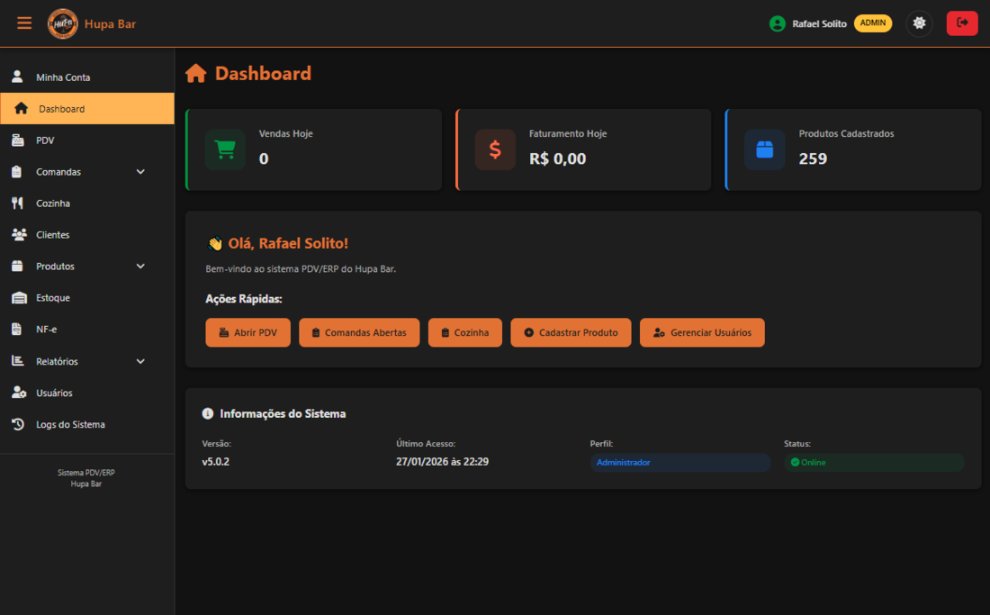Viewport: 990px width, 615px height.
Task: Open Cozinha from the sidebar menu
Action: pyautogui.click(x=87, y=203)
